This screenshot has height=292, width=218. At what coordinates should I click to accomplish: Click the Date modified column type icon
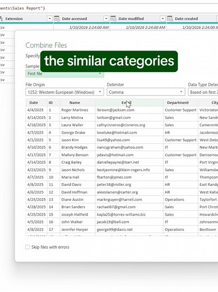click(x=113, y=19)
